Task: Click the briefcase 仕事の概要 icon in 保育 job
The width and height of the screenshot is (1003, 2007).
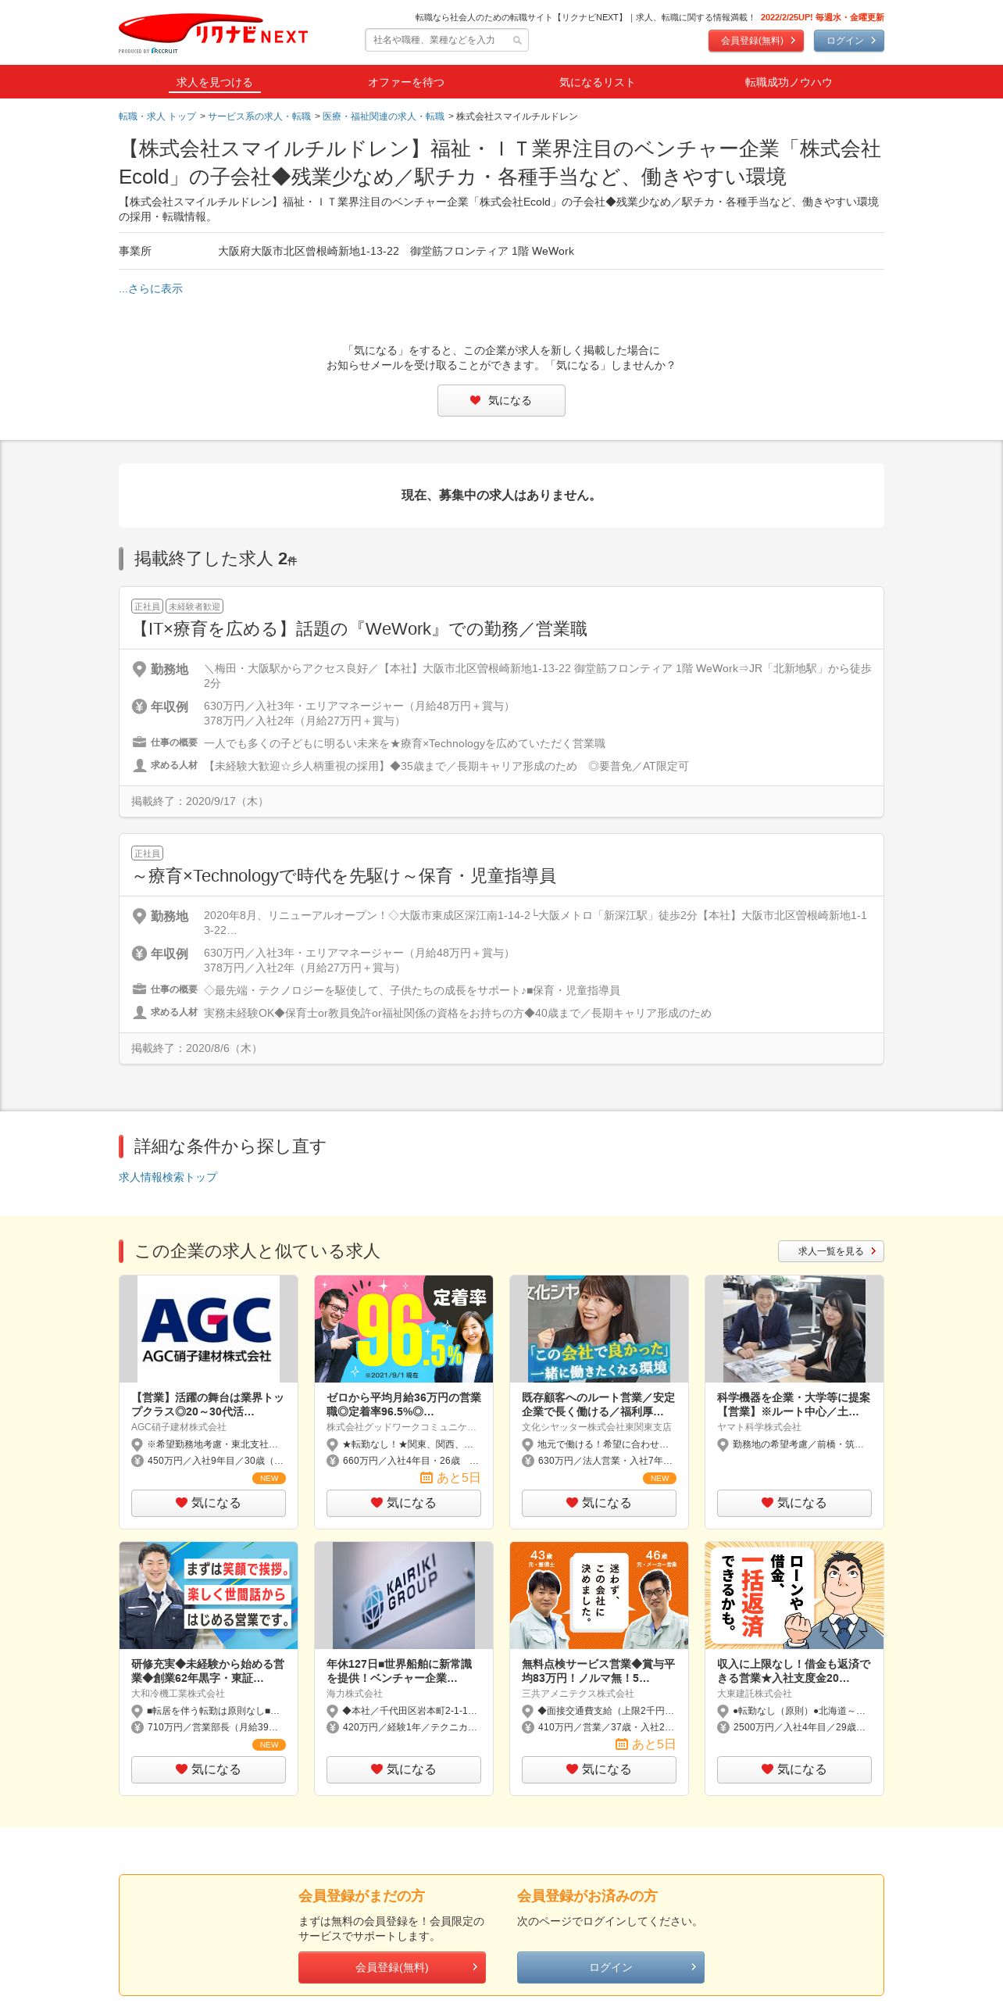Action: pos(139,989)
